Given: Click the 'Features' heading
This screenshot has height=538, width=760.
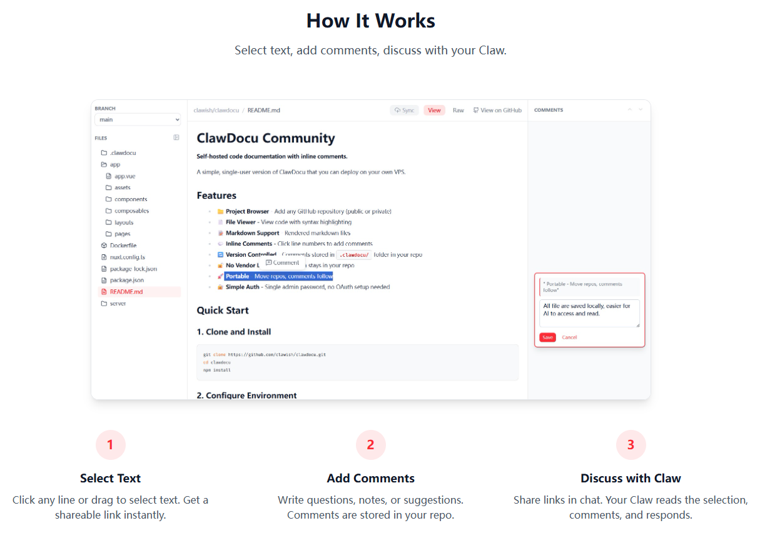Looking at the screenshot, I should (x=216, y=196).
